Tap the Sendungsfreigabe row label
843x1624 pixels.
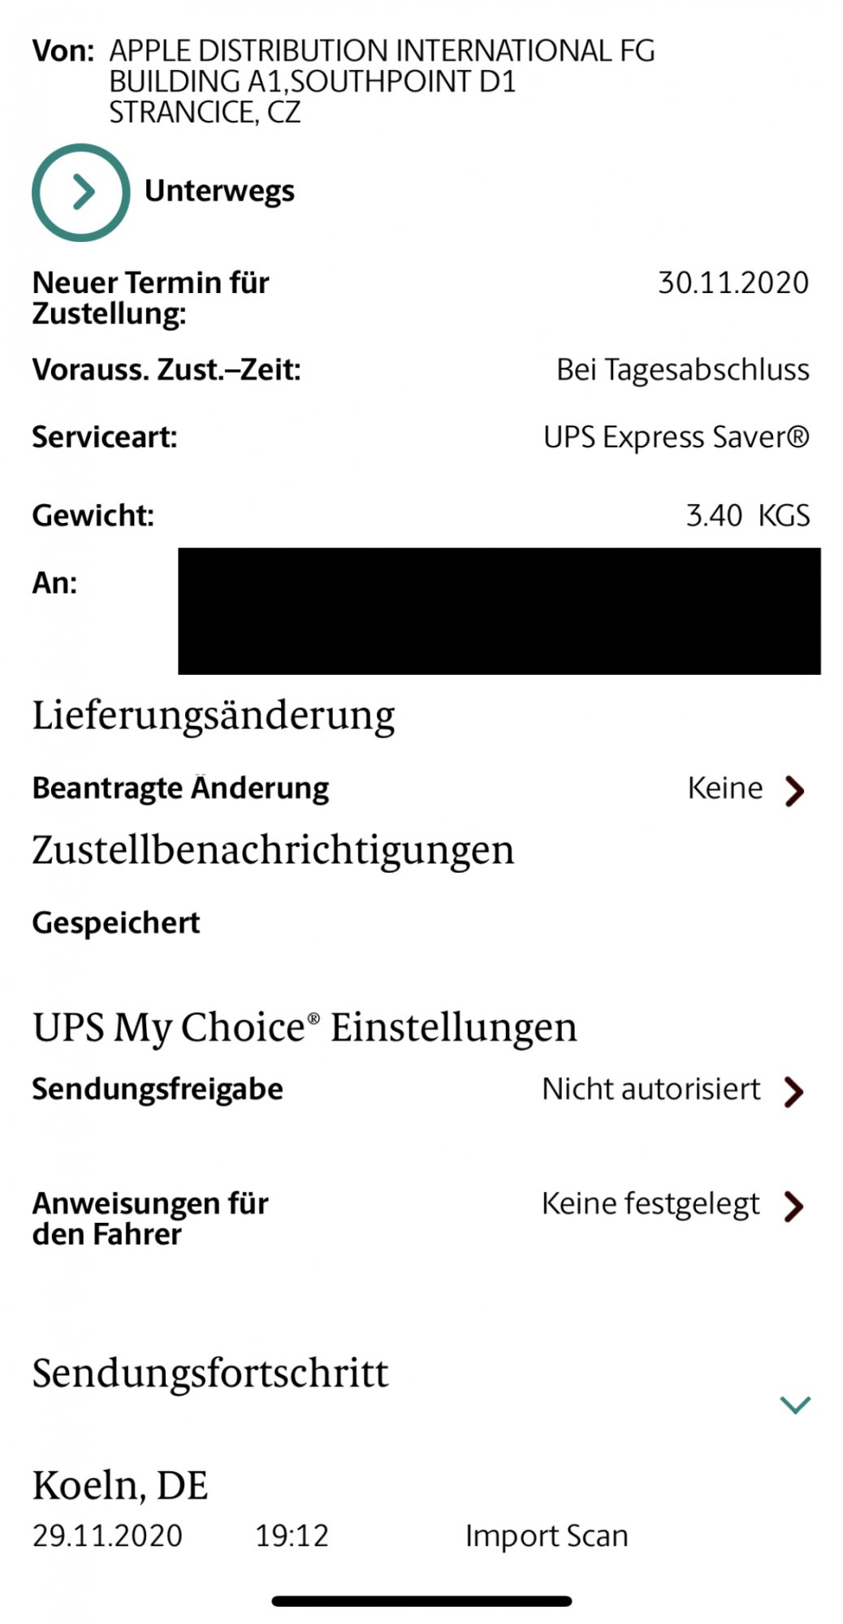(158, 1089)
